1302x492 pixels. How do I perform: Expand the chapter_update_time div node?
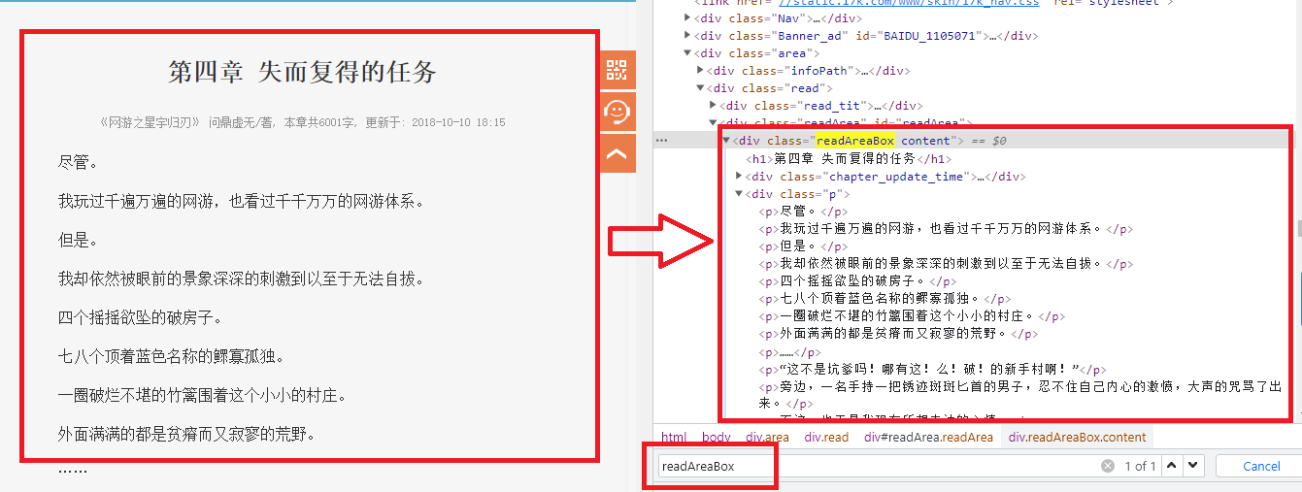pyautogui.click(x=740, y=177)
